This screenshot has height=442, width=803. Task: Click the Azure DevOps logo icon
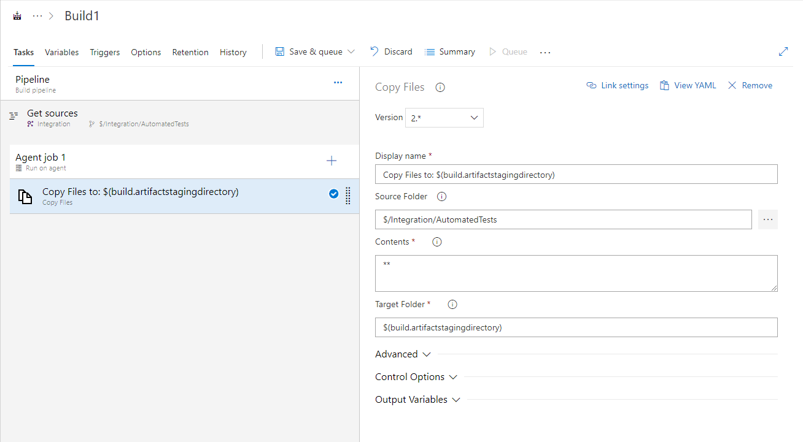[17, 15]
